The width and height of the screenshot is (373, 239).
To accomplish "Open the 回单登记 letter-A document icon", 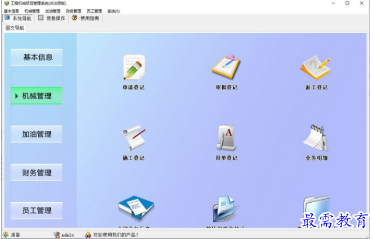I will 226,138.
